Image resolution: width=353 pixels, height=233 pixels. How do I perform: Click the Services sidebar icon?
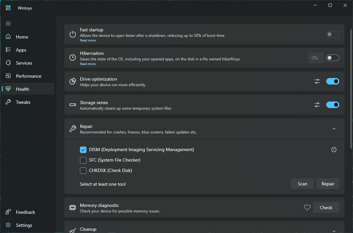pos(8,63)
